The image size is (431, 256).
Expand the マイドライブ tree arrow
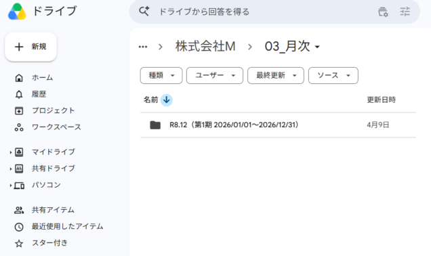point(10,152)
